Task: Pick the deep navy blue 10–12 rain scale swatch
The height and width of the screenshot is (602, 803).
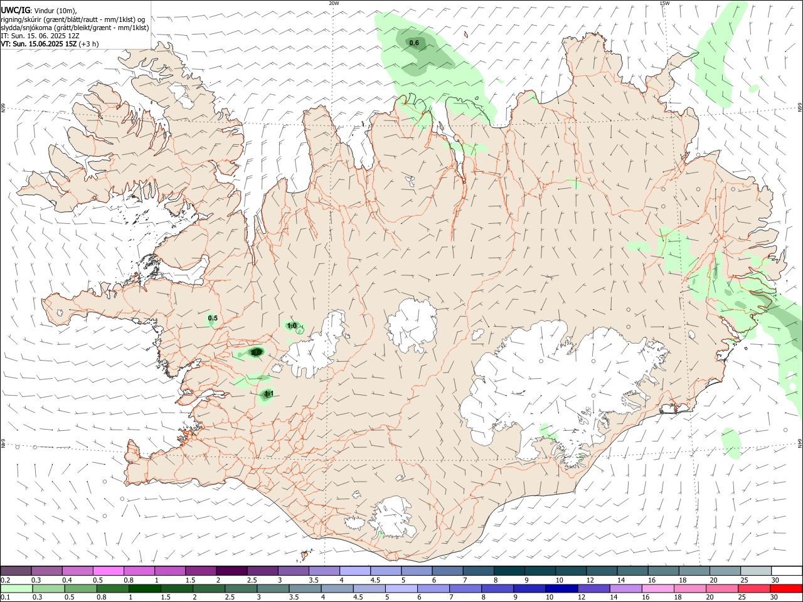Action: (x=561, y=588)
